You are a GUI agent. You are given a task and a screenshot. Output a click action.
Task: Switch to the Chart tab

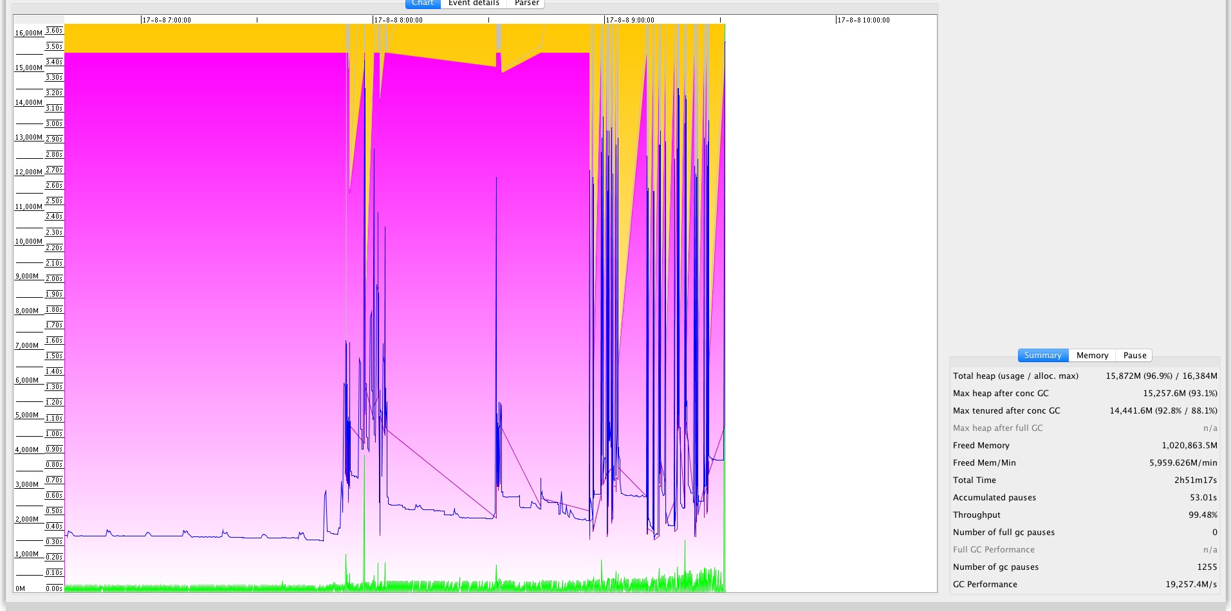coord(423,3)
